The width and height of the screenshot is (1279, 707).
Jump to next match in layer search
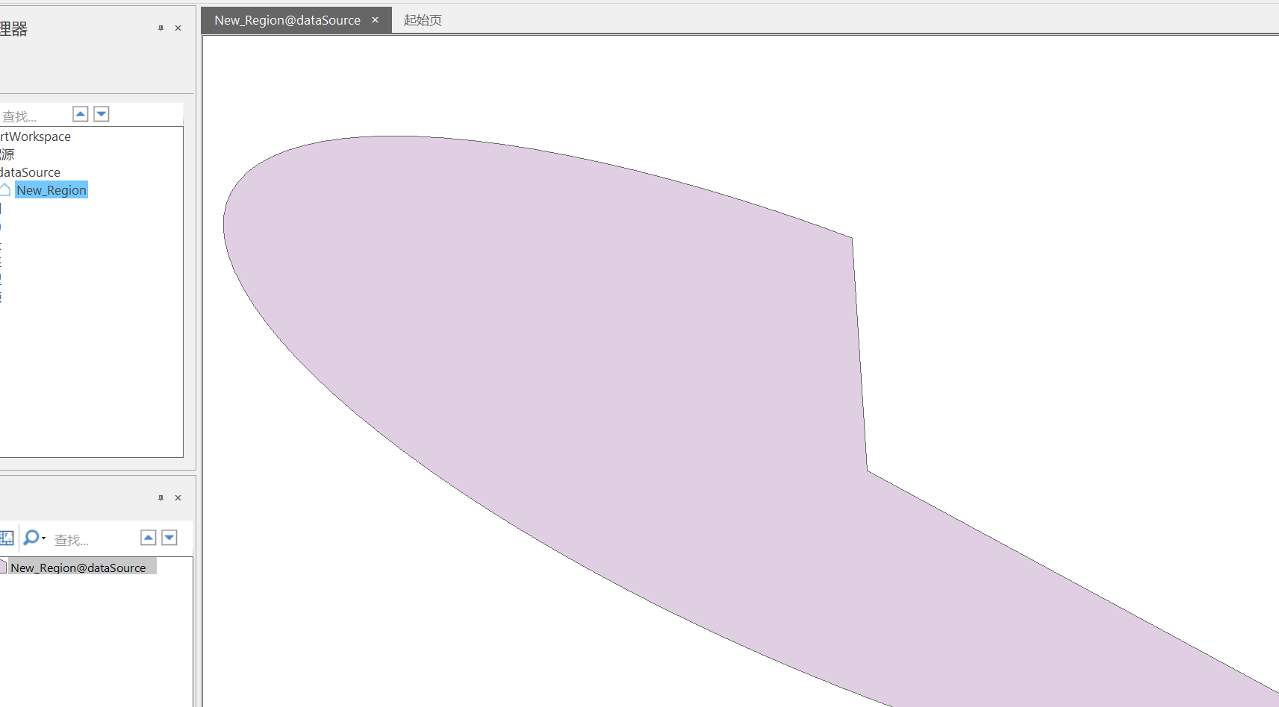[169, 538]
